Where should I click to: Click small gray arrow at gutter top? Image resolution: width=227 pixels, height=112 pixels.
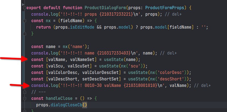pyautogui.click(x=23, y=5)
